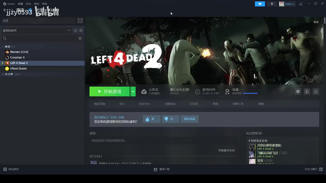The height and width of the screenshot is (183, 326).
Task: Open the advanced filter options icon
Action: tap(80, 39)
